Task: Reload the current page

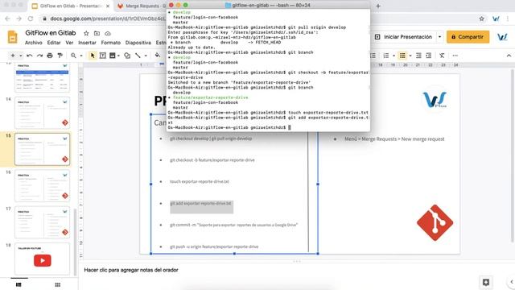Action: [31, 19]
